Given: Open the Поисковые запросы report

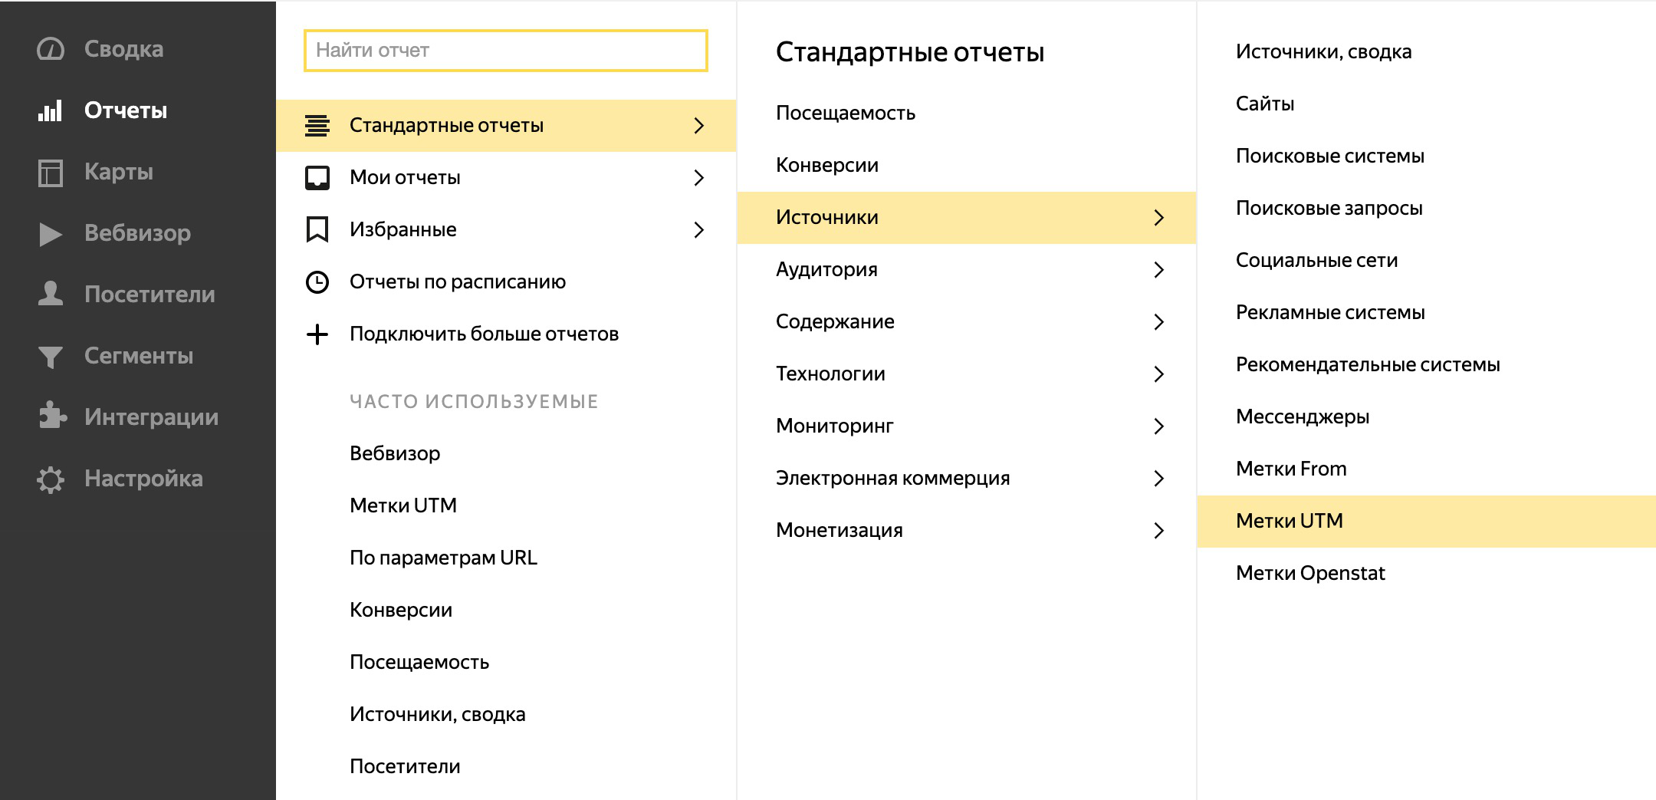Looking at the screenshot, I should [x=1329, y=208].
